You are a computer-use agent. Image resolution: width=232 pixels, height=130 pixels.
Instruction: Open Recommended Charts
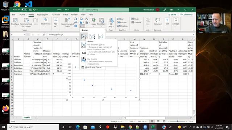[67, 22]
